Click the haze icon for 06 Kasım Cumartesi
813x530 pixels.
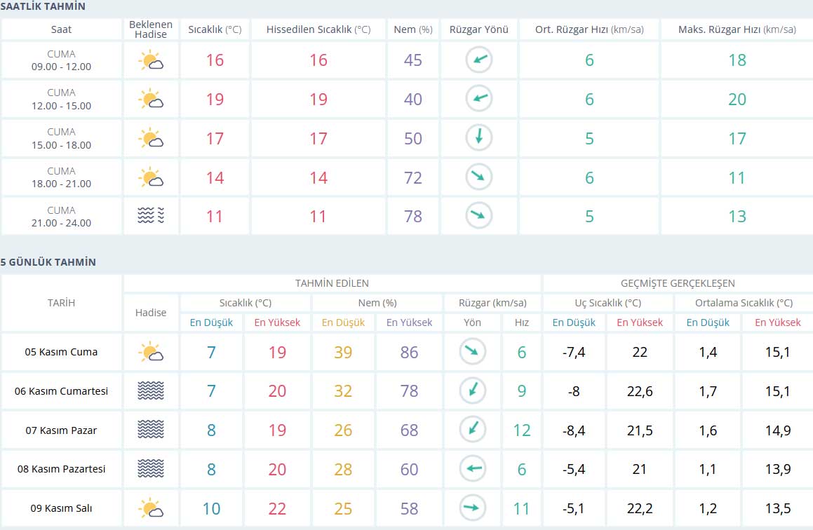151,391
